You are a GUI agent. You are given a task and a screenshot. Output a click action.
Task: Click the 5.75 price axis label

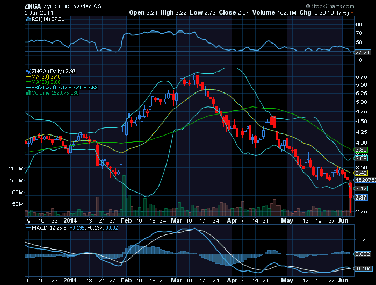pyautogui.click(x=361, y=77)
